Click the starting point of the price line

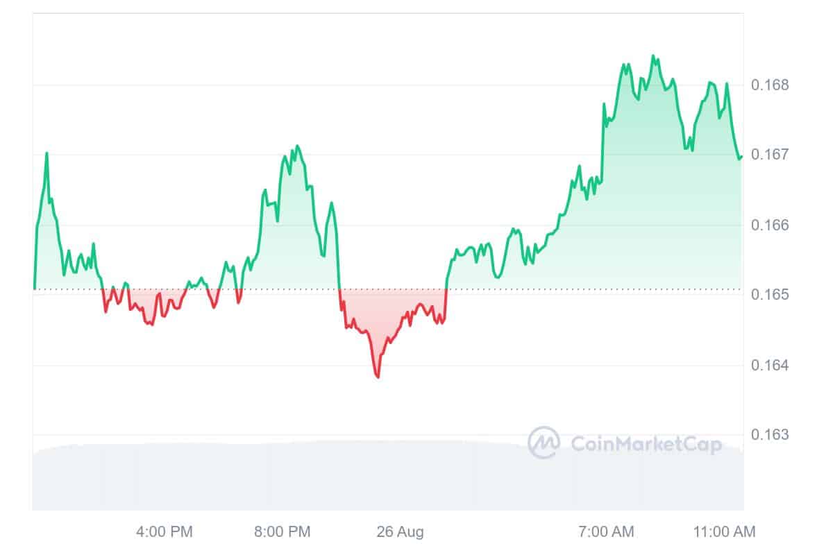click(34, 288)
